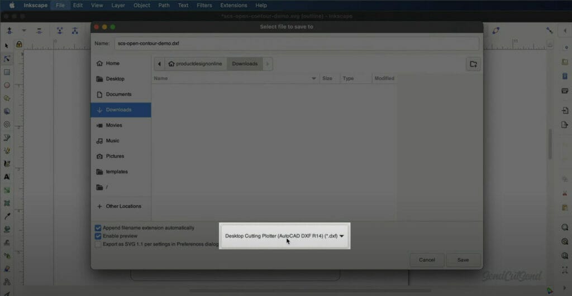The image size is (572, 296).
Task: Select the Text tool
Action: coord(7,177)
